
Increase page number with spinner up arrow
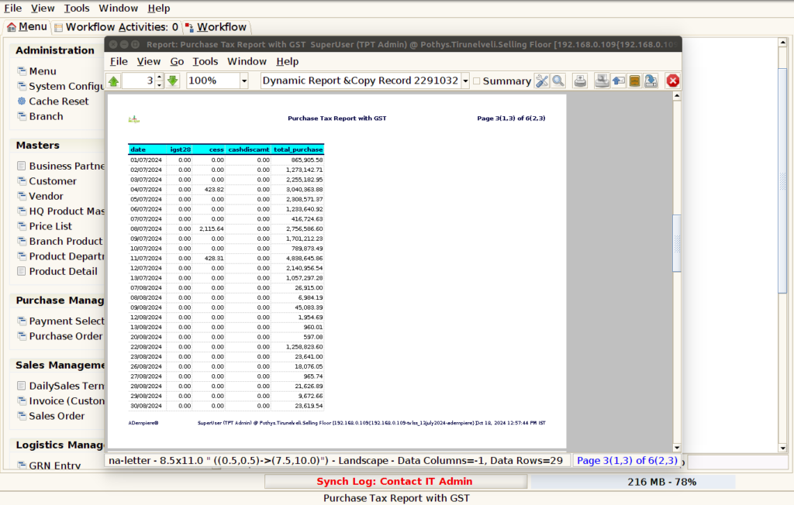pyautogui.click(x=160, y=77)
